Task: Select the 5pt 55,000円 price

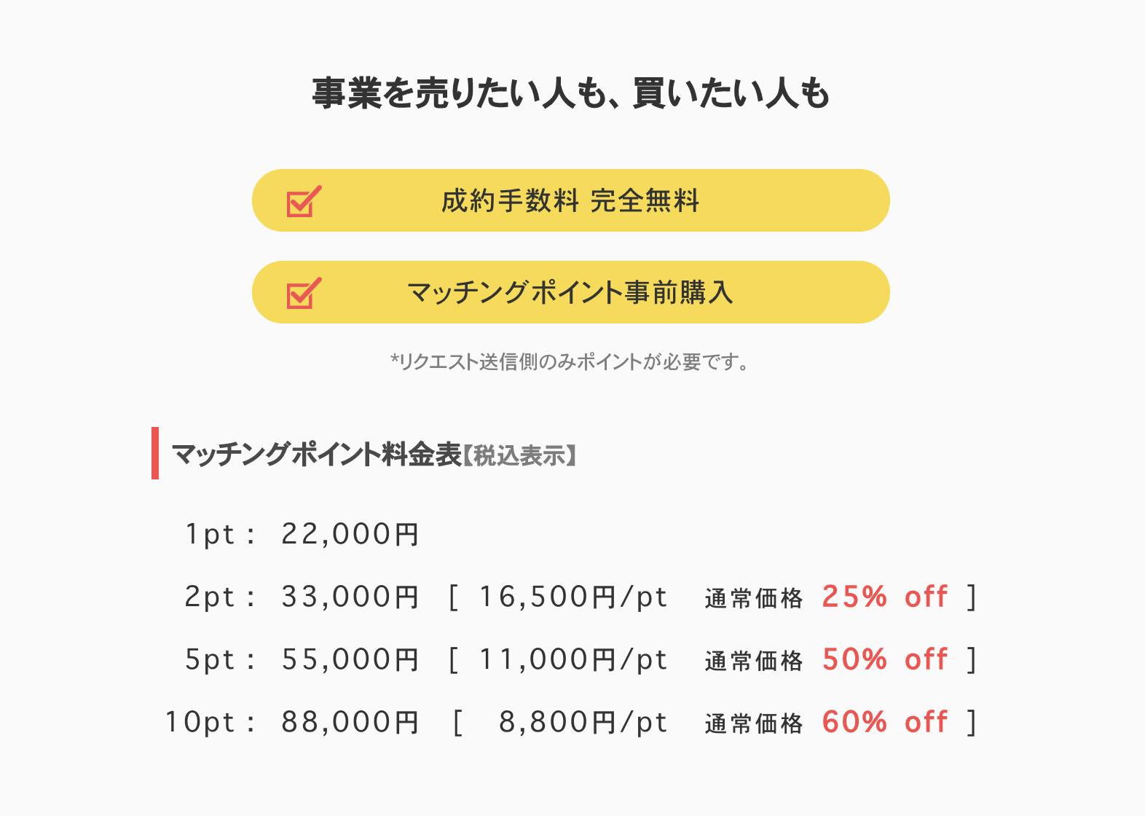Action: point(350,660)
